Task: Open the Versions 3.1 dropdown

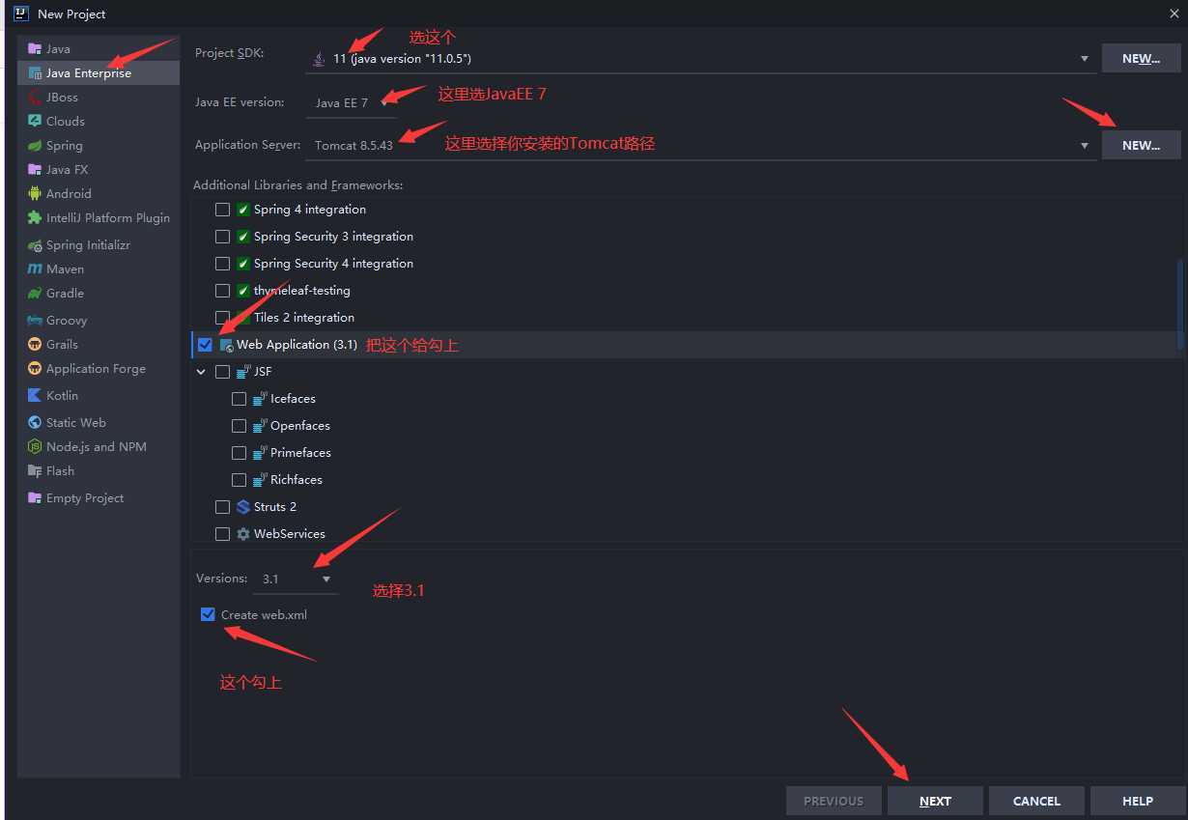Action: click(296, 579)
